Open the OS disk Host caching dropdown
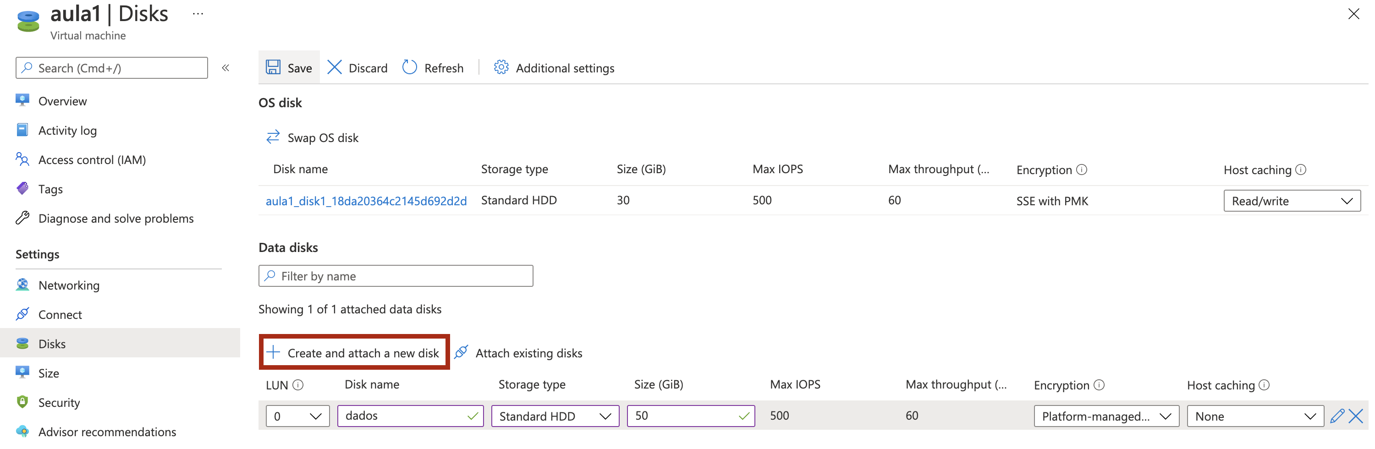The height and width of the screenshot is (449, 1375). coord(1291,201)
